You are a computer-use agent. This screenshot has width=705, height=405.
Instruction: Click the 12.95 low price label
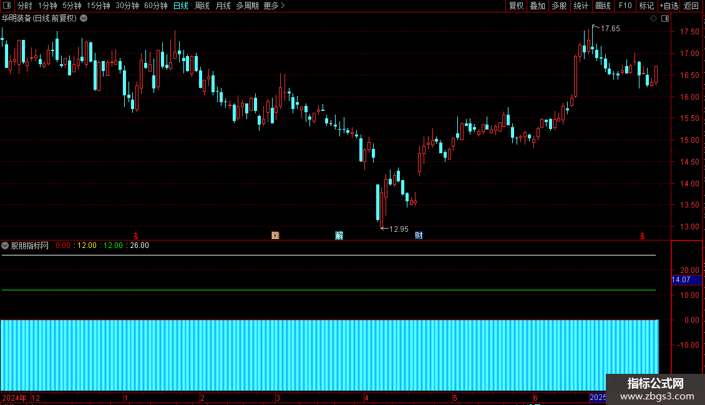pos(399,229)
